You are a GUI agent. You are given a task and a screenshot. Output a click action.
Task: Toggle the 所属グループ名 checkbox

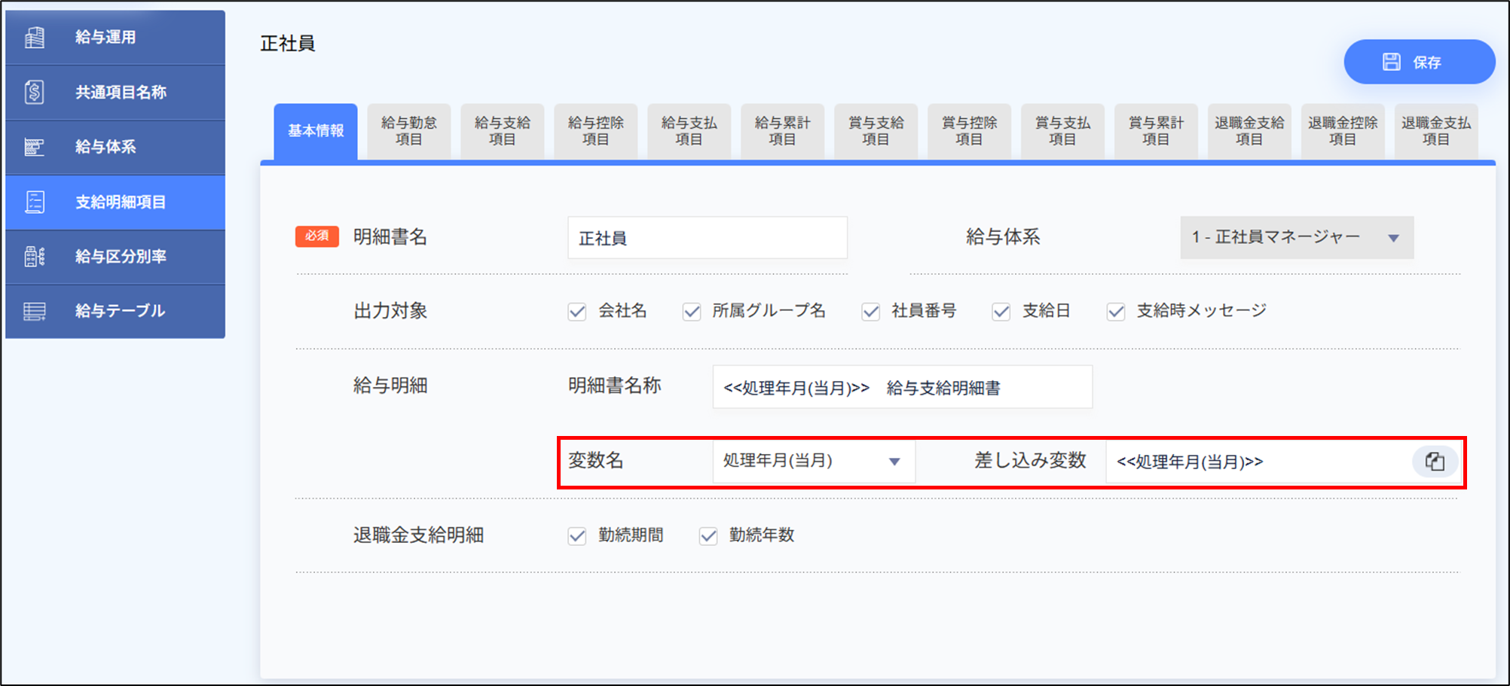[x=692, y=312]
